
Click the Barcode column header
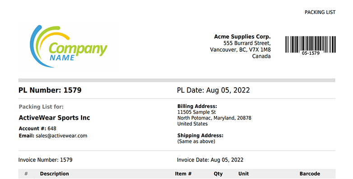click(310, 174)
